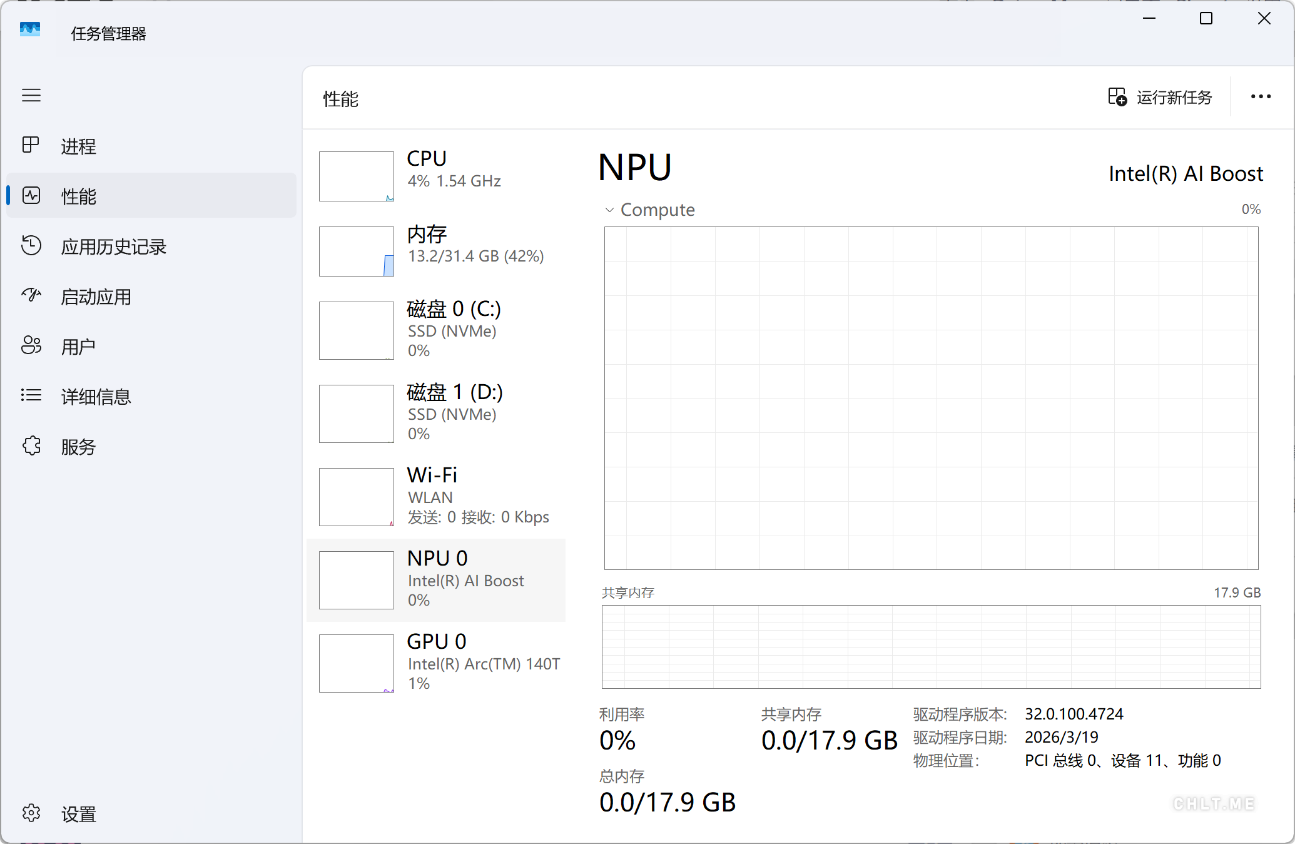Screen dimensions: 1295x844
Task: Open 详细信息 details list icon
Action: (31, 395)
